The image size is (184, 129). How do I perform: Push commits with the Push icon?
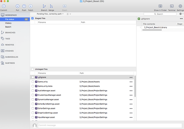pos(24,6)
